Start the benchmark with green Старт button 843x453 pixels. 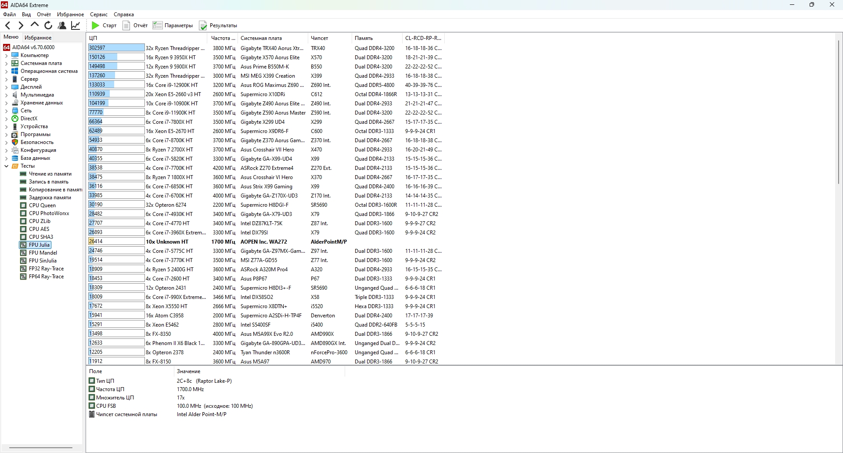(x=104, y=25)
